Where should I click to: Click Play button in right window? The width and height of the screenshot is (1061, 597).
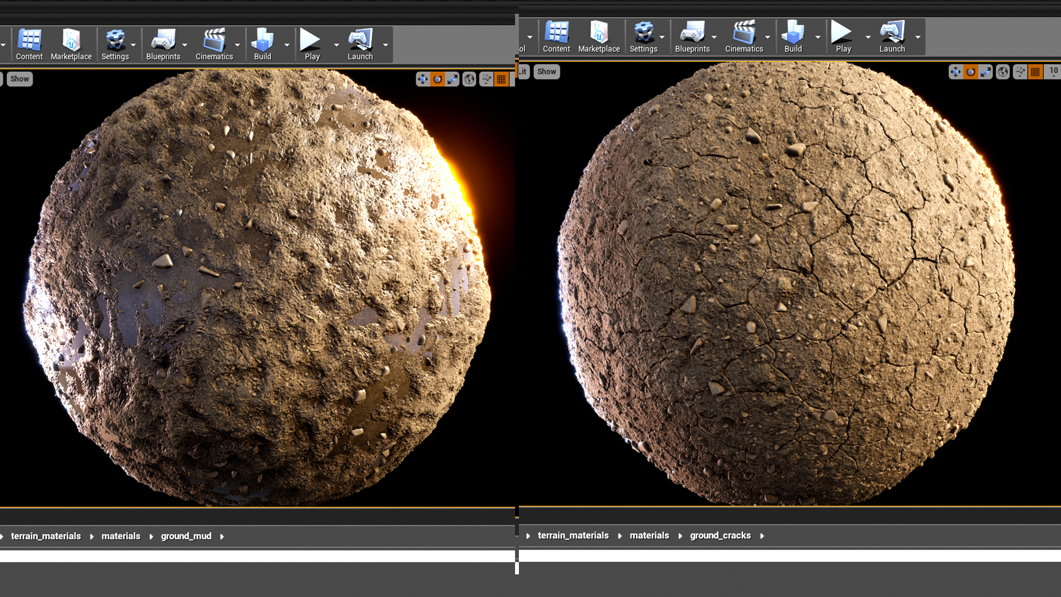tap(843, 36)
